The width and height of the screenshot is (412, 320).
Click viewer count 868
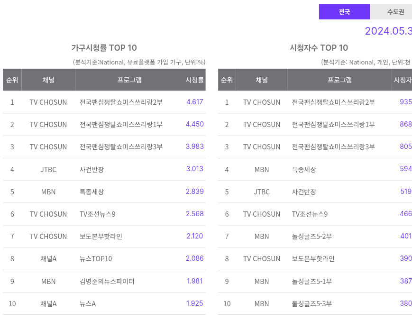pos(406,124)
